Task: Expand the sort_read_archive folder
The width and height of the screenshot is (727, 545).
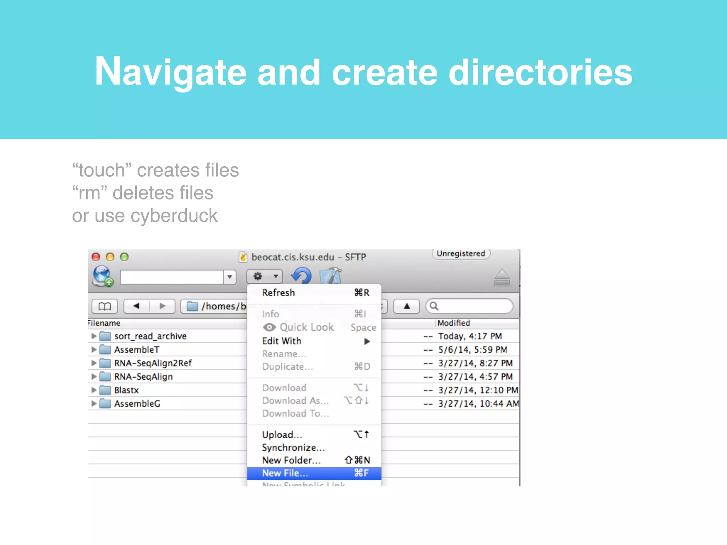Action: (94, 336)
